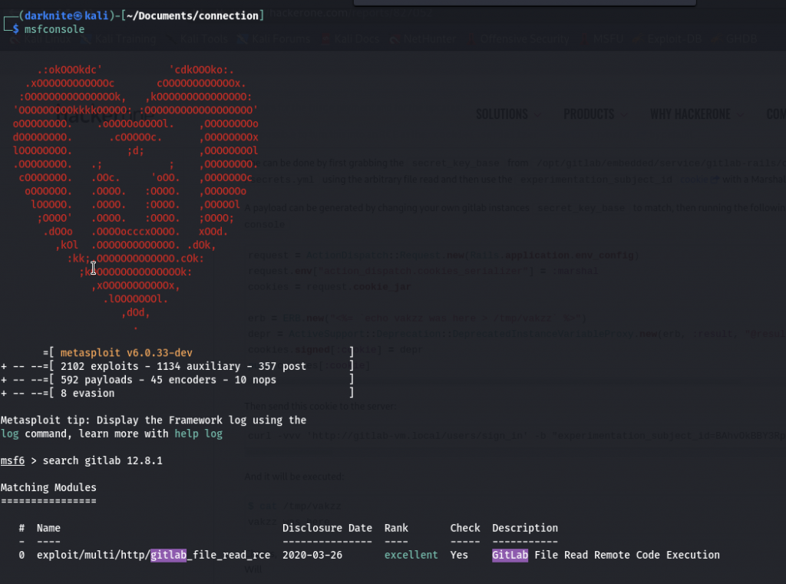Image resolution: width=786 pixels, height=584 pixels.
Task: Open the Exploit-DB bookmark
Action: tap(673, 39)
